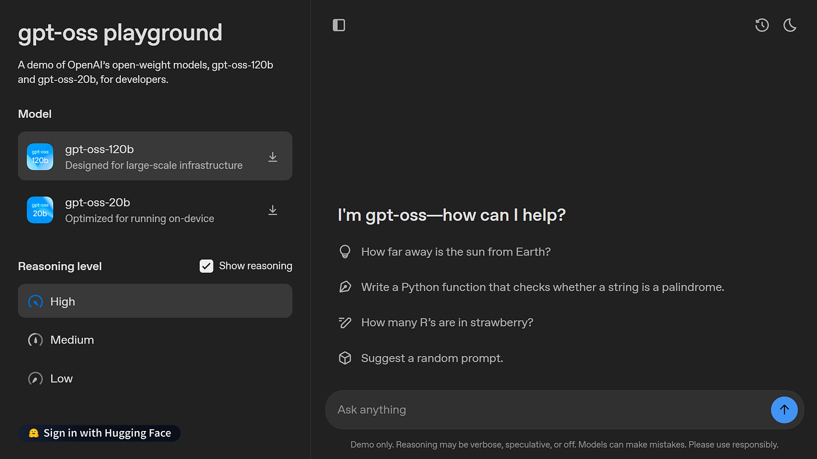Select the gpt-oss-120b model option
Viewport: 817px width, 459px height.
pos(154,156)
